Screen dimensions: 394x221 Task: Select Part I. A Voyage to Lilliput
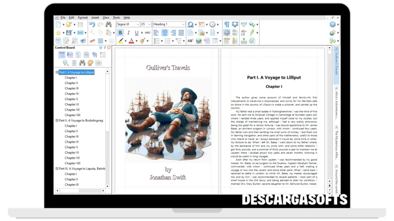point(76,72)
